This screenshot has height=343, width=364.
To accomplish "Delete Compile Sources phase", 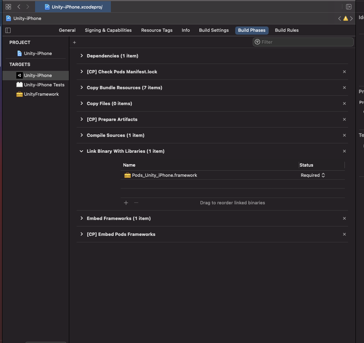I will click(344, 135).
